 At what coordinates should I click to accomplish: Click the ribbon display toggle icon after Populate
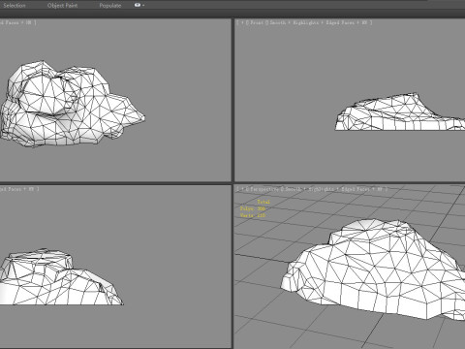139,5
